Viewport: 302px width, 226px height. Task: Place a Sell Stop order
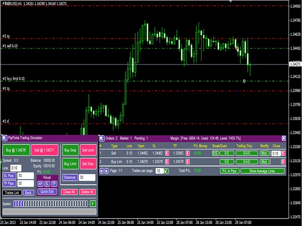[88, 164]
